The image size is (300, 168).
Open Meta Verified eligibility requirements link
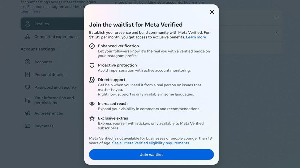coord(150,143)
